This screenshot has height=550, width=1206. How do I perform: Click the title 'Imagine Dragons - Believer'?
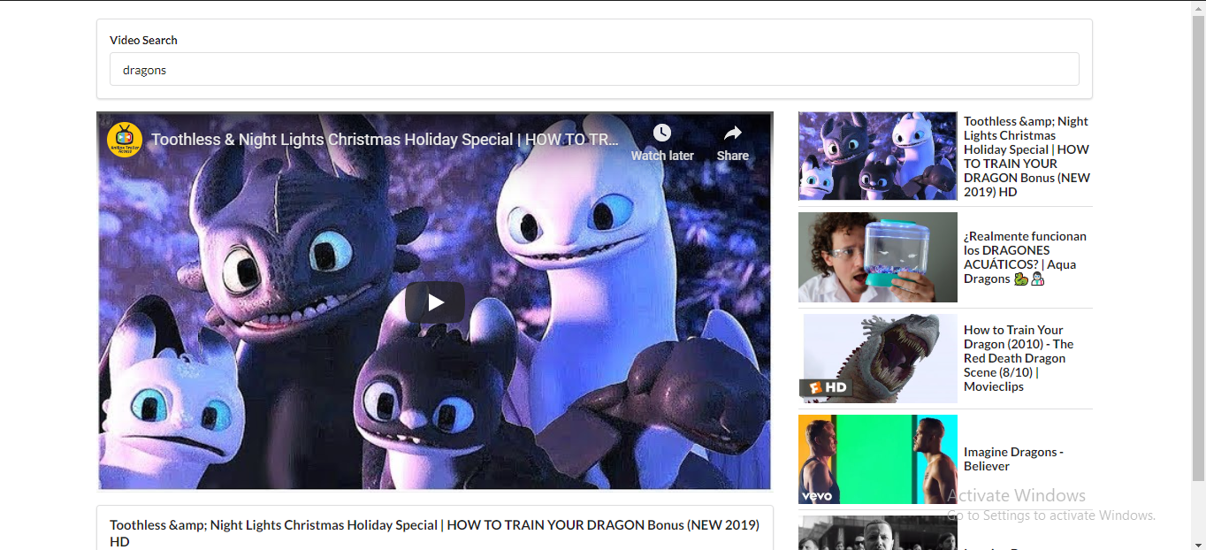1014,459
